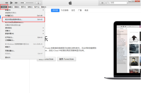Choose 退出(X) to quit iTunes
141x93 pixels.
click(x=23, y=57)
